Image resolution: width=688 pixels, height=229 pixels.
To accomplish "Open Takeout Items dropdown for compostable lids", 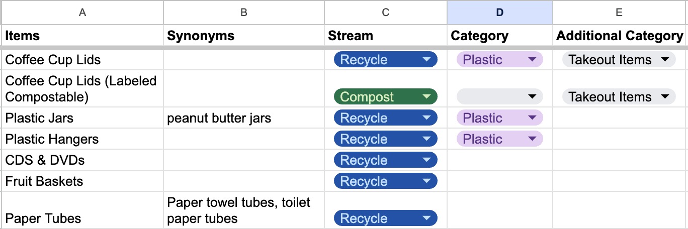I will (x=619, y=97).
